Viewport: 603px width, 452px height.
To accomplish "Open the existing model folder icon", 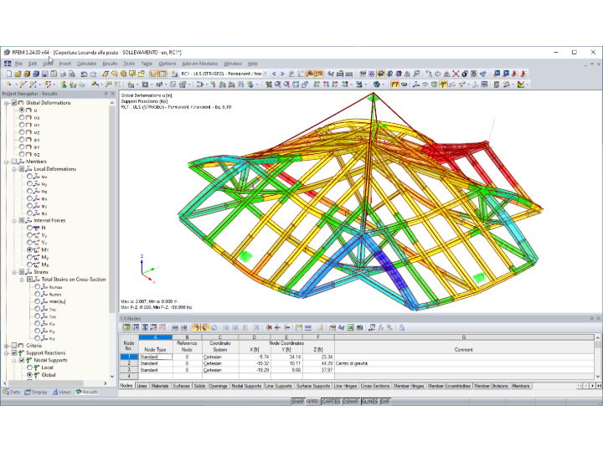I will [x=18, y=74].
